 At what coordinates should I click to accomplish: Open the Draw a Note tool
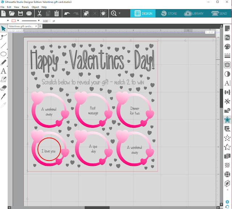3,79
